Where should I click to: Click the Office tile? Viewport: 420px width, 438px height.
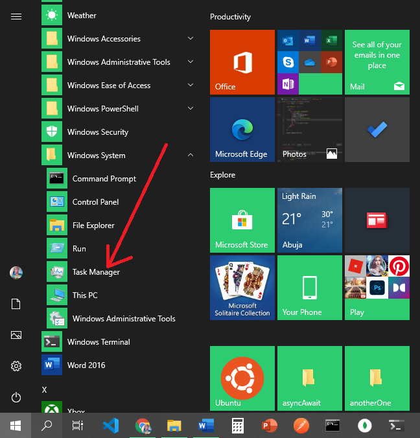click(x=242, y=62)
